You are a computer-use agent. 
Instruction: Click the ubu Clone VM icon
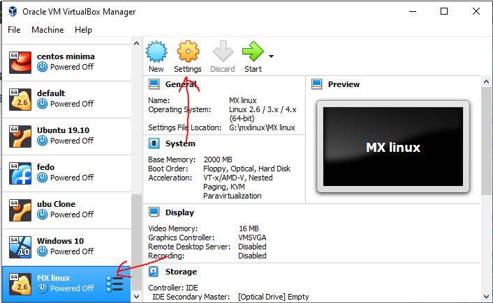tap(20, 209)
